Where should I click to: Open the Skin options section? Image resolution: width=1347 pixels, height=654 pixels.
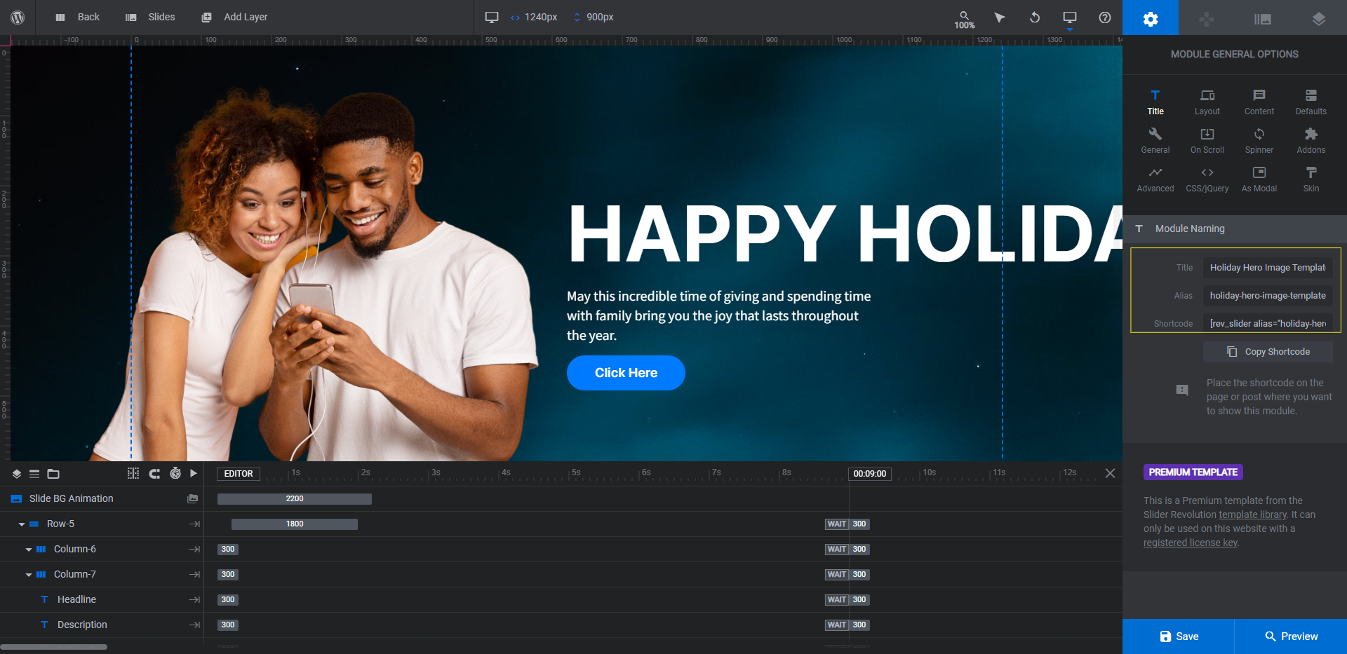(1311, 179)
